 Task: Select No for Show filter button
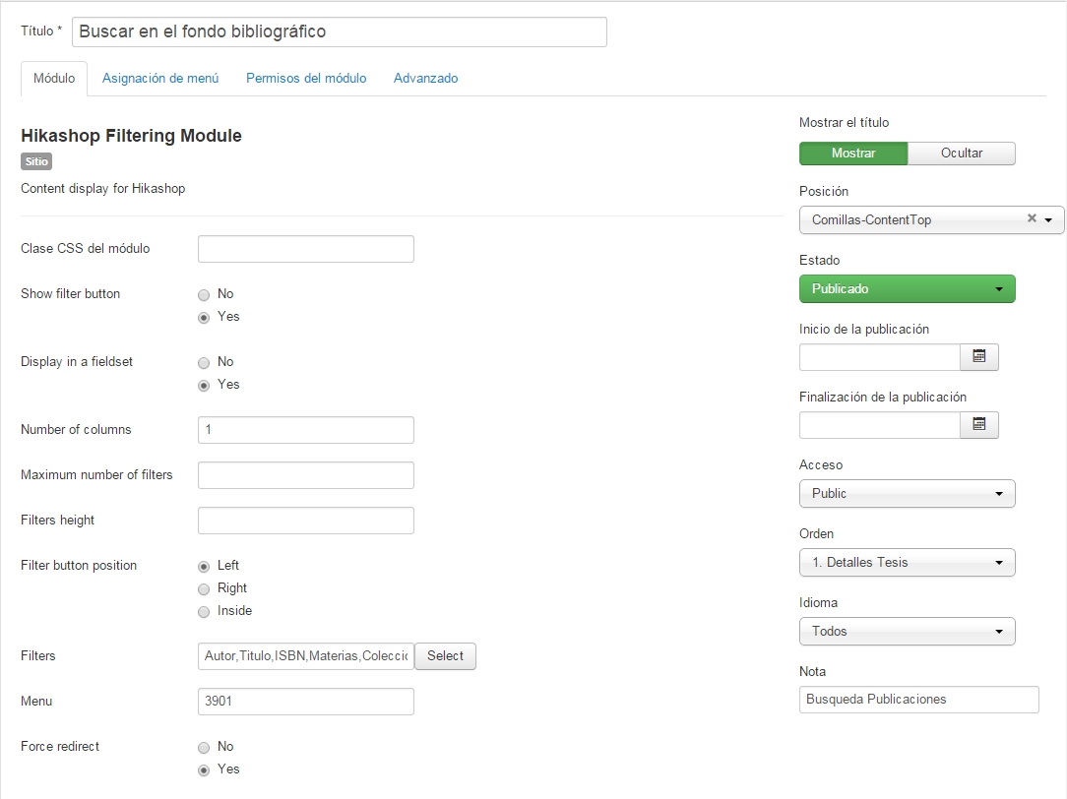[204, 294]
